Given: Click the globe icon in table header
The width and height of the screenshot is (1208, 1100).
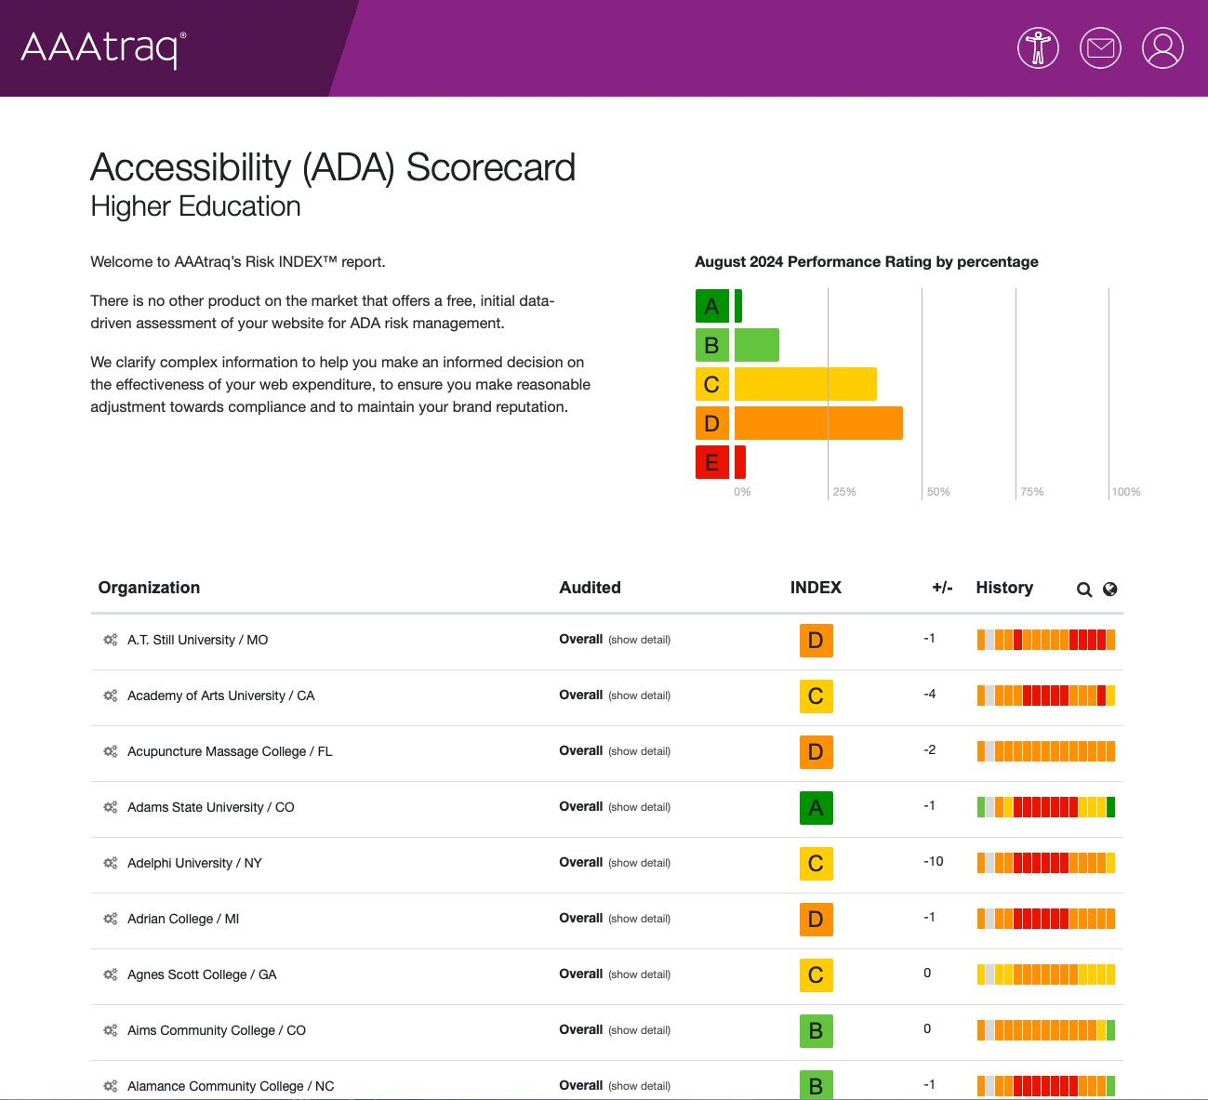Looking at the screenshot, I should point(1109,589).
